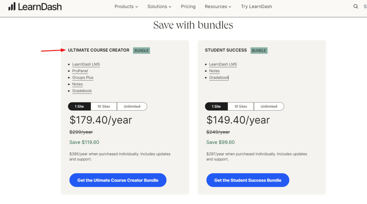Expand the Products dropdown menu
The image size is (367, 204).
(126, 7)
